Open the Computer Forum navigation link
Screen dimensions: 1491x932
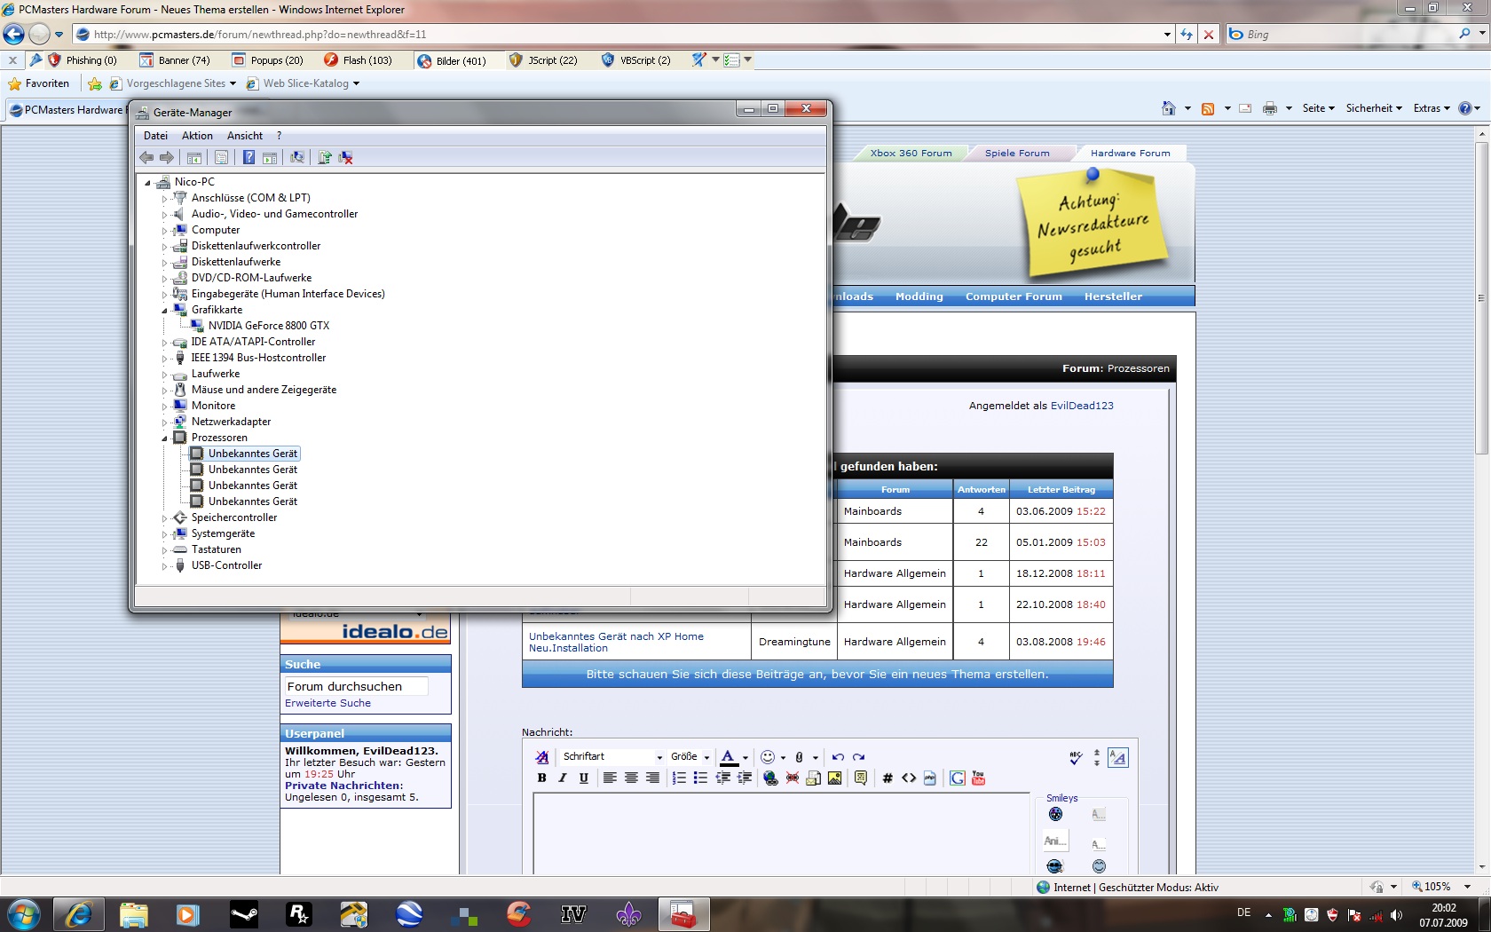[x=1014, y=296]
